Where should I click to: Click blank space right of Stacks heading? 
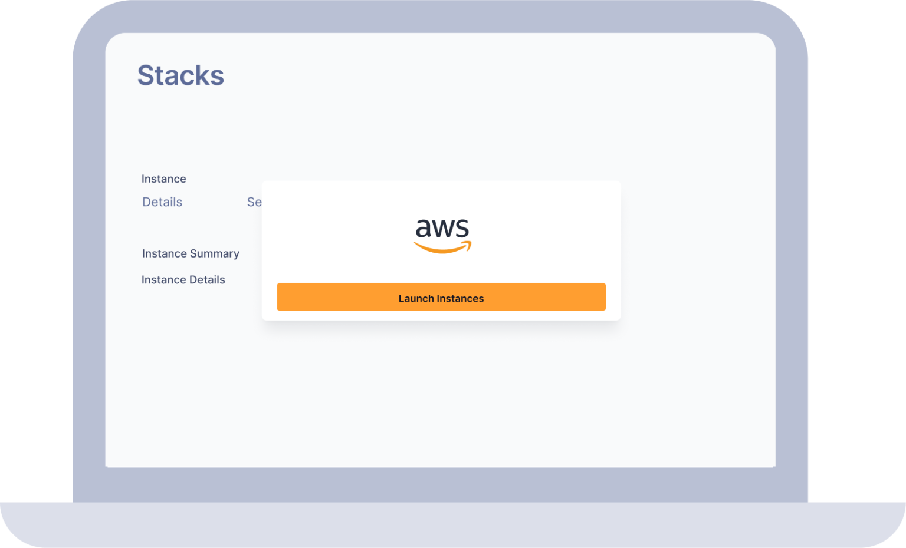(x=472, y=75)
